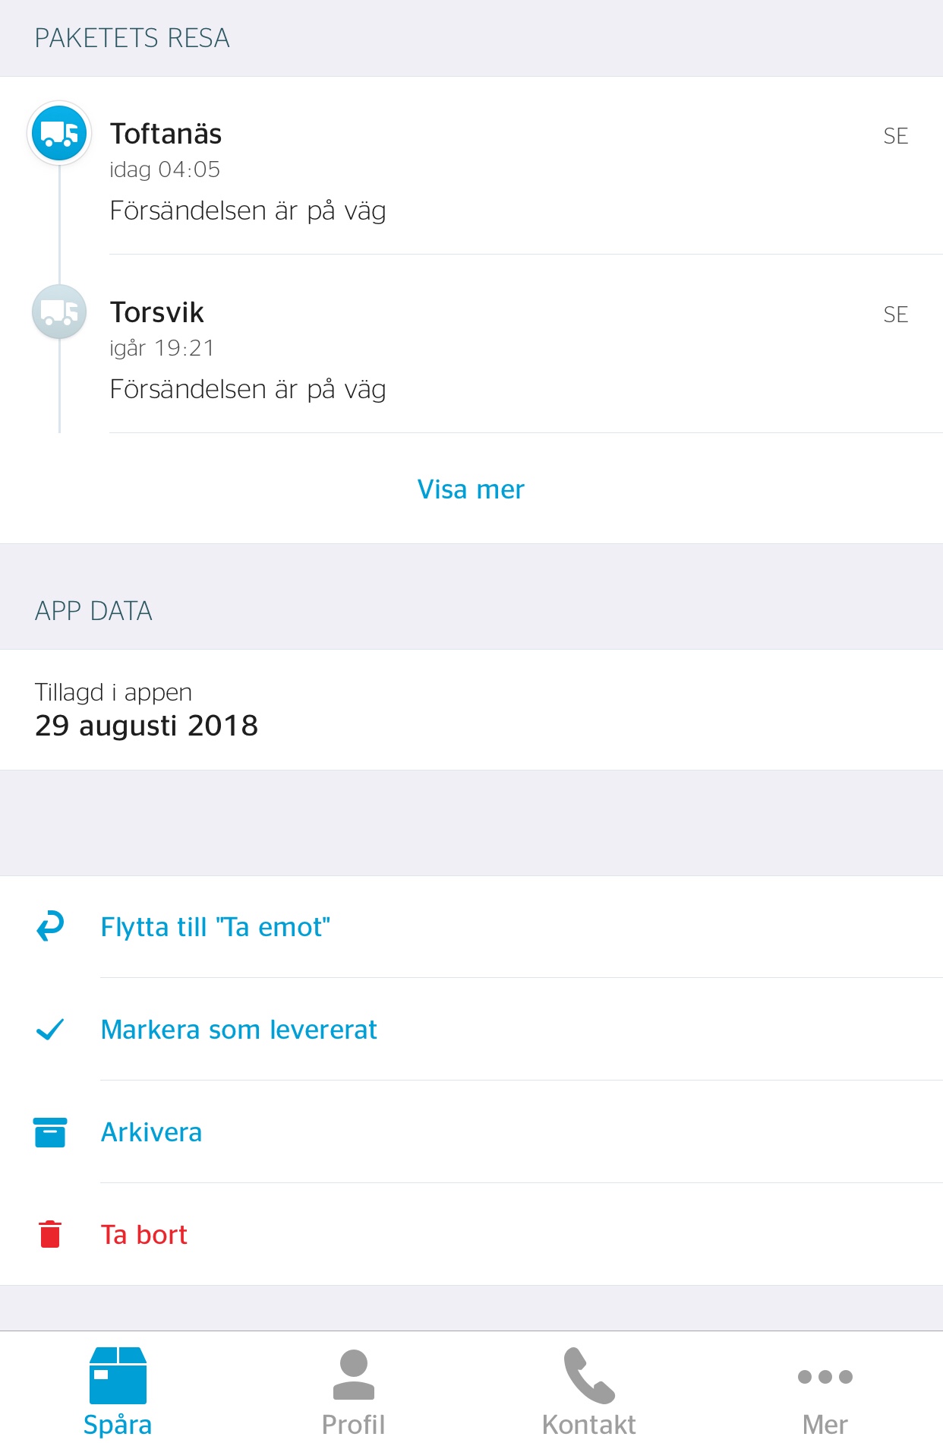Click the archive box icon

(50, 1131)
